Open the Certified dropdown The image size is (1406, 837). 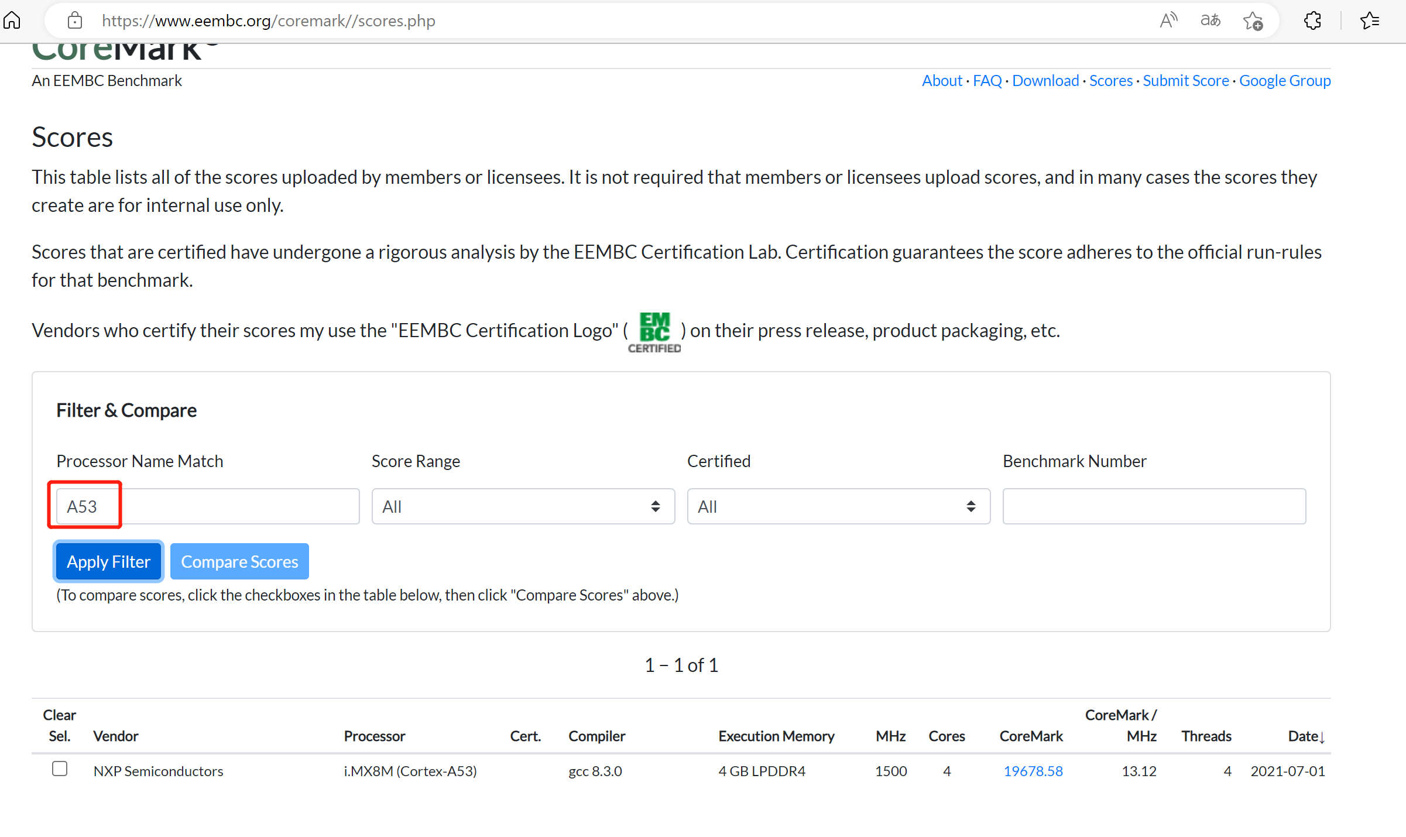pos(838,506)
